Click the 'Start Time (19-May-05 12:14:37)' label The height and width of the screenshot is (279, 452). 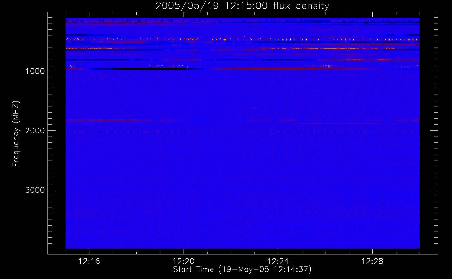[242, 270]
